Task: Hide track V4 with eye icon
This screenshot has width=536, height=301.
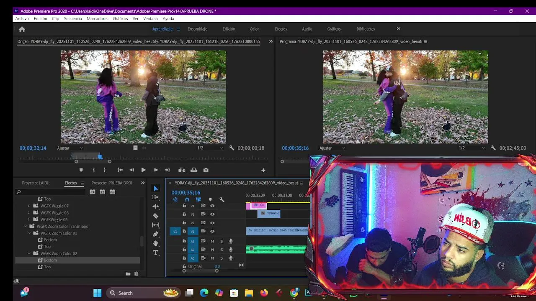Action: click(x=212, y=206)
